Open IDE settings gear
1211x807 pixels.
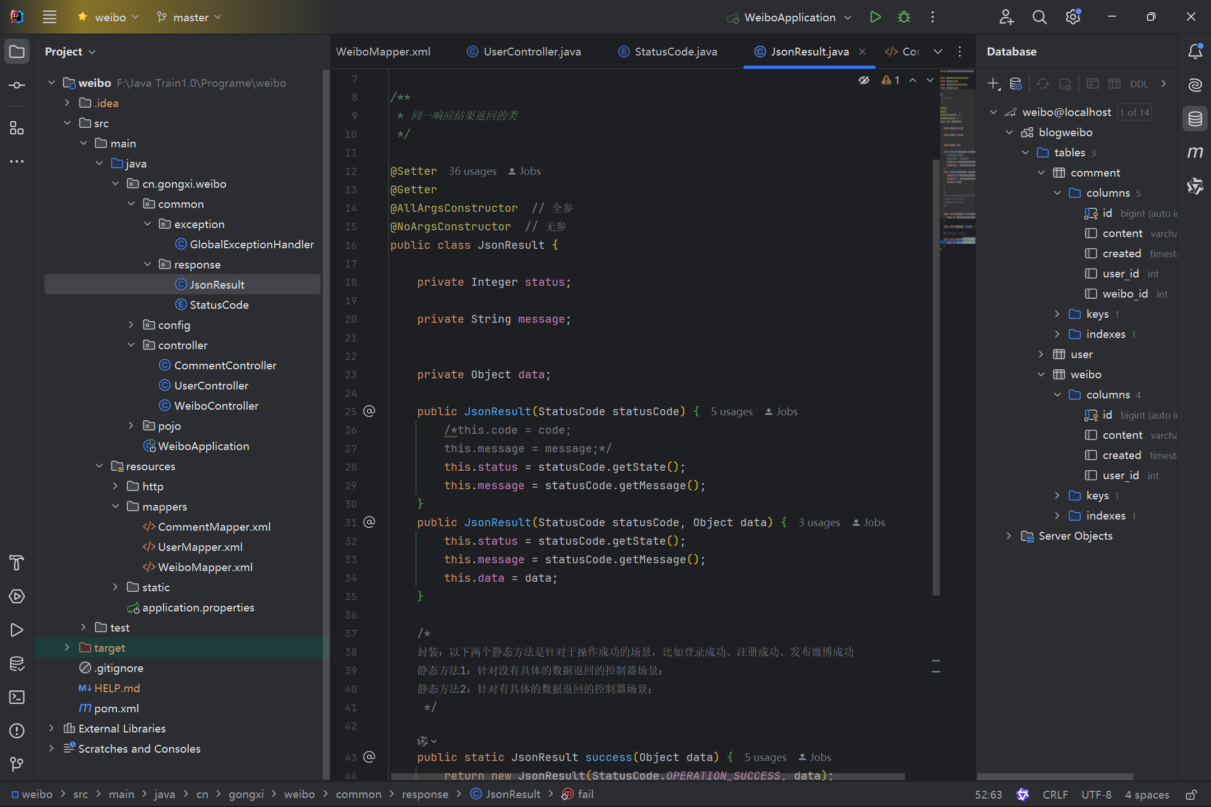[x=1073, y=17]
